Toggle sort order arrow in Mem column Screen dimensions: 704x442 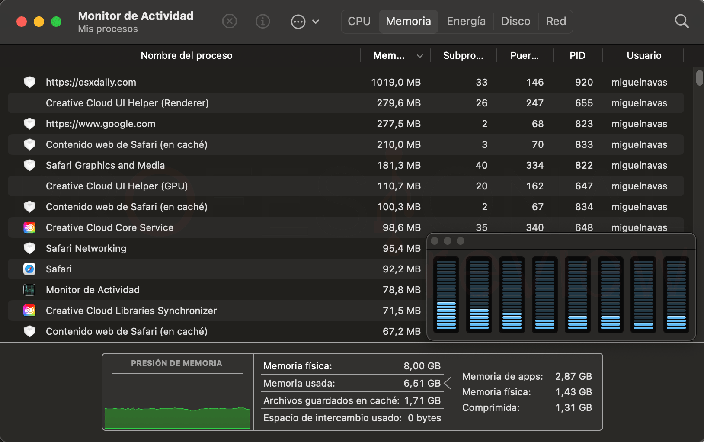[420, 56]
